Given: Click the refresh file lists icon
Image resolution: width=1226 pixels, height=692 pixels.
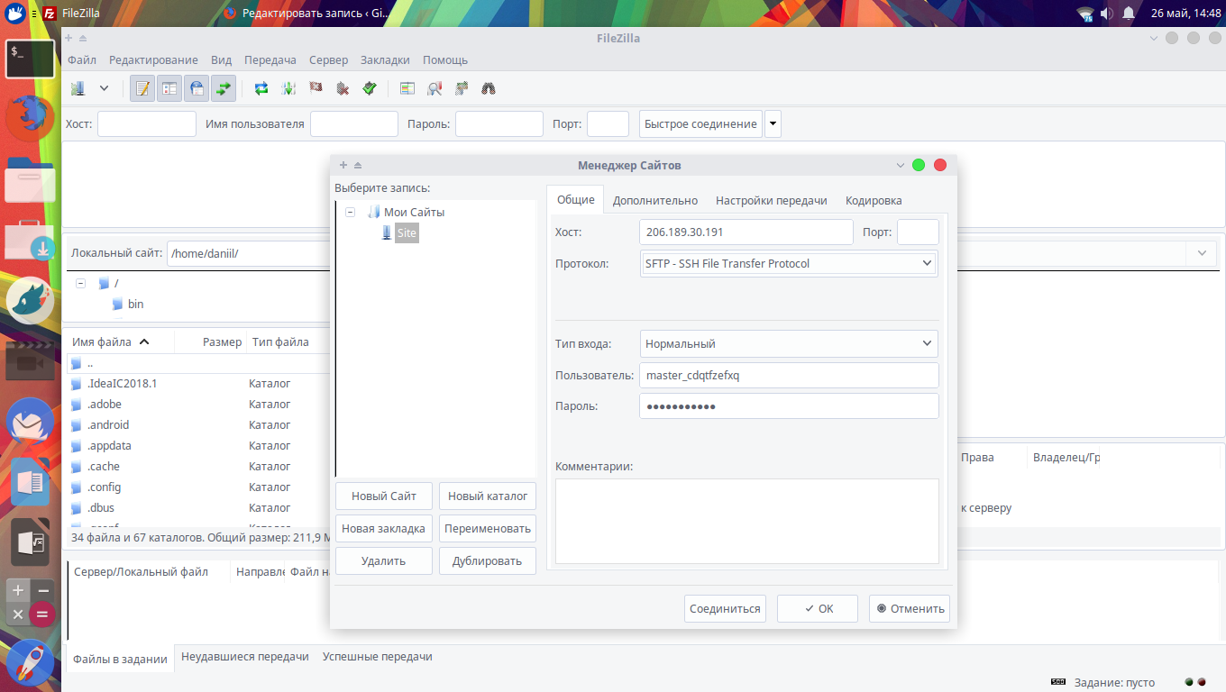Looking at the screenshot, I should [x=261, y=88].
